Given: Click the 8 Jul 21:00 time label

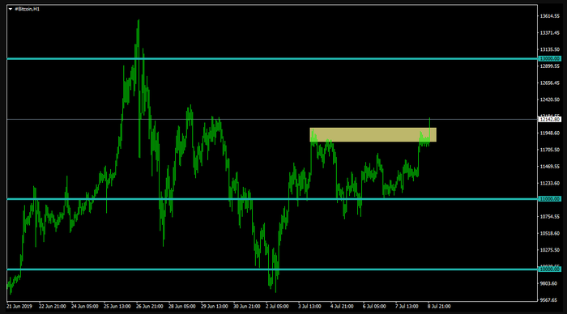Looking at the screenshot, I should (x=439, y=307).
